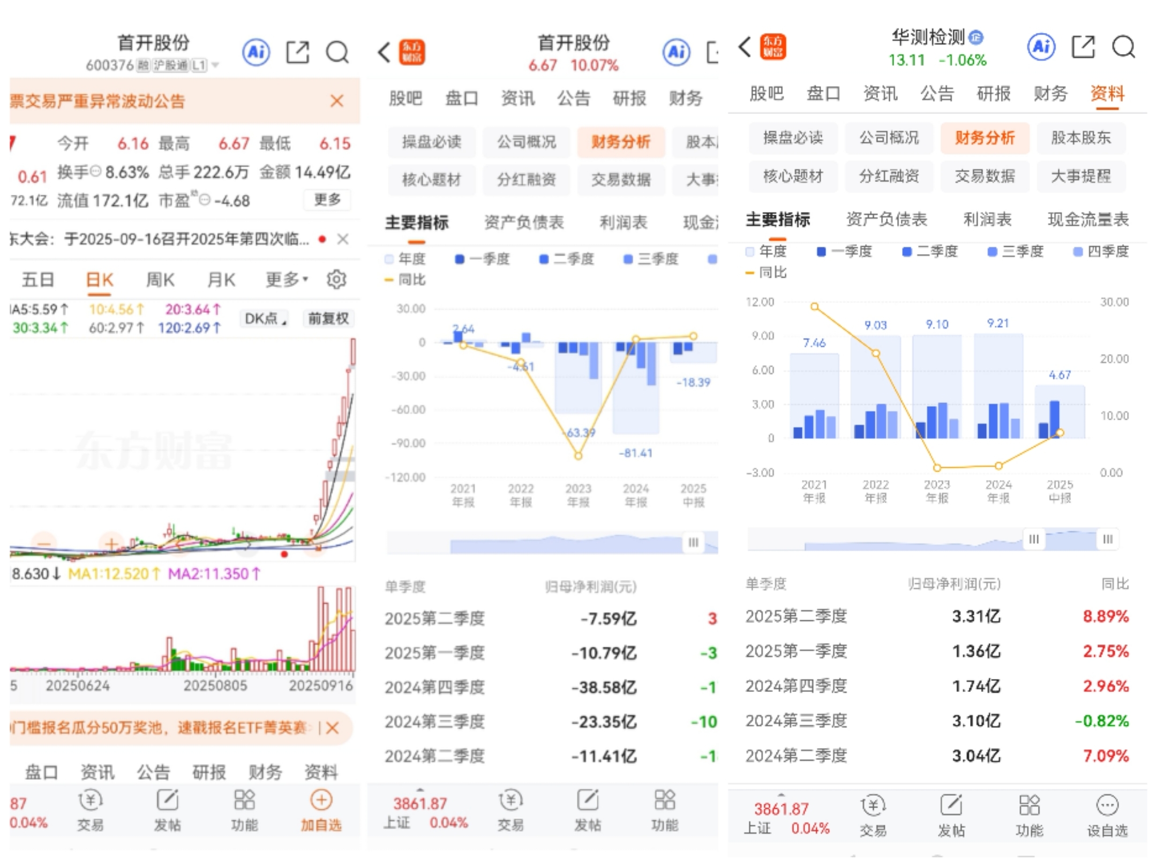Open 利润表 tab in middle panel
The width and height of the screenshot is (1157, 867).
pos(623,222)
